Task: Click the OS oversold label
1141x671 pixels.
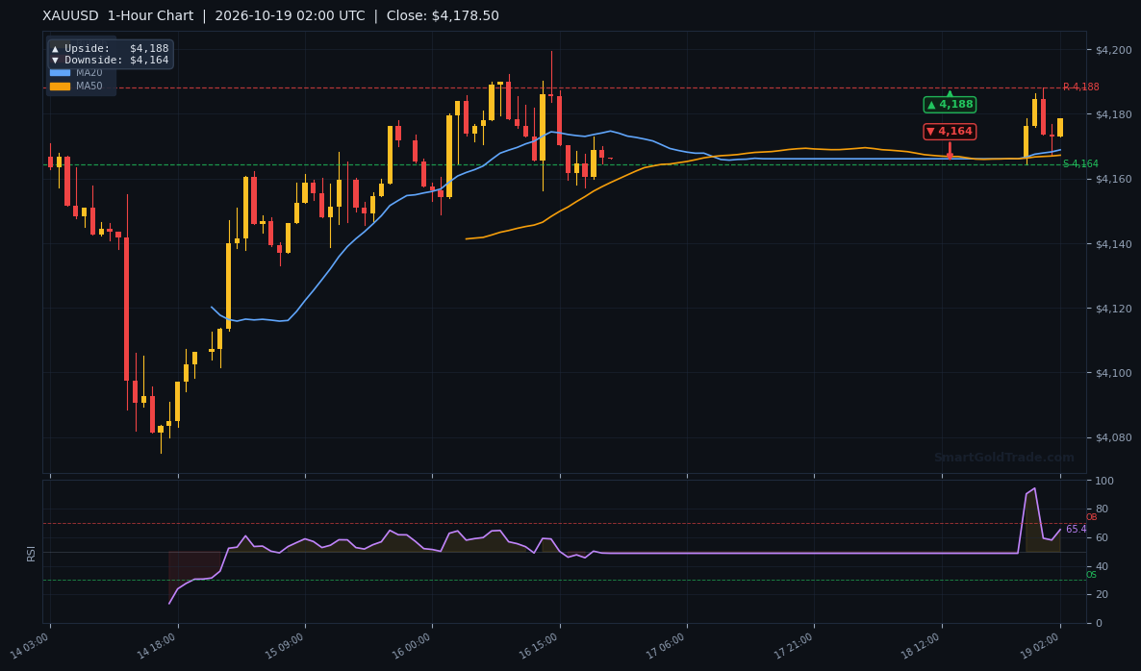Action: click(x=1092, y=575)
